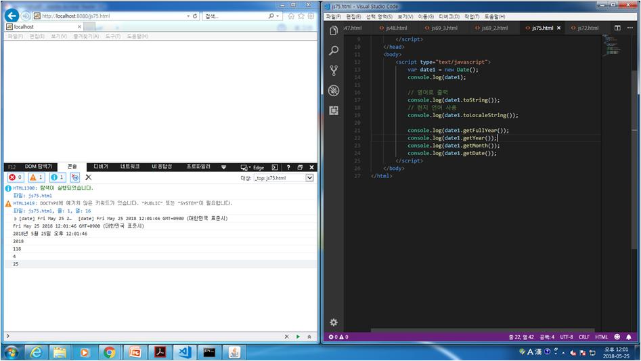Screen dimensions: 641x361
Task: Open the emulation Edge document mode dropdown
Action: click(252, 167)
